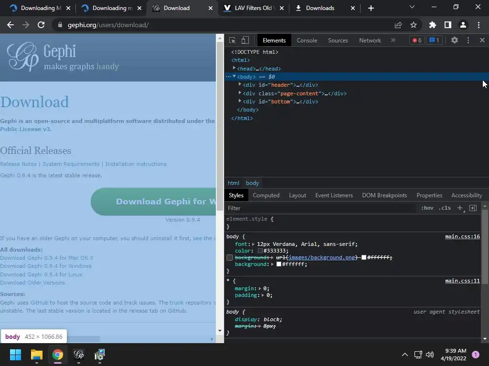The image size is (489, 366).
Task: Close the DevTools panel
Action: tap(482, 40)
